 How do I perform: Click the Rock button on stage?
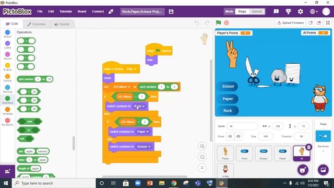[228, 111]
